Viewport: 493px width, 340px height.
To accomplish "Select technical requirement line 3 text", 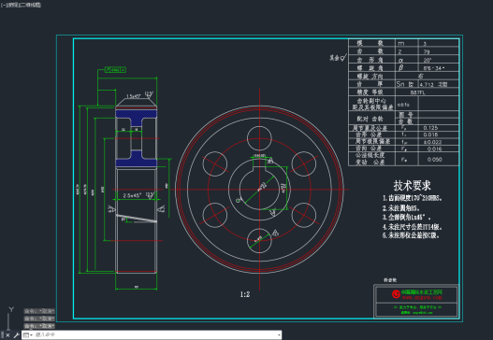I will 407,217.
